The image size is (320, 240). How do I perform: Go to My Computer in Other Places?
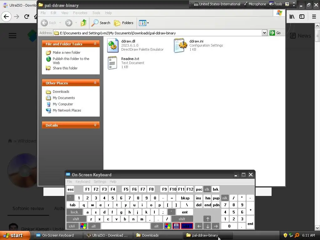(x=62, y=104)
